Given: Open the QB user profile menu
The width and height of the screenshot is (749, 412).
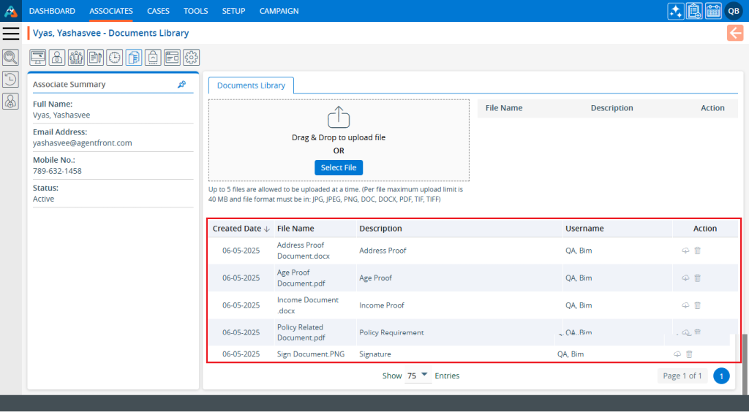Looking at the screenshot, I should coord(734,11).
